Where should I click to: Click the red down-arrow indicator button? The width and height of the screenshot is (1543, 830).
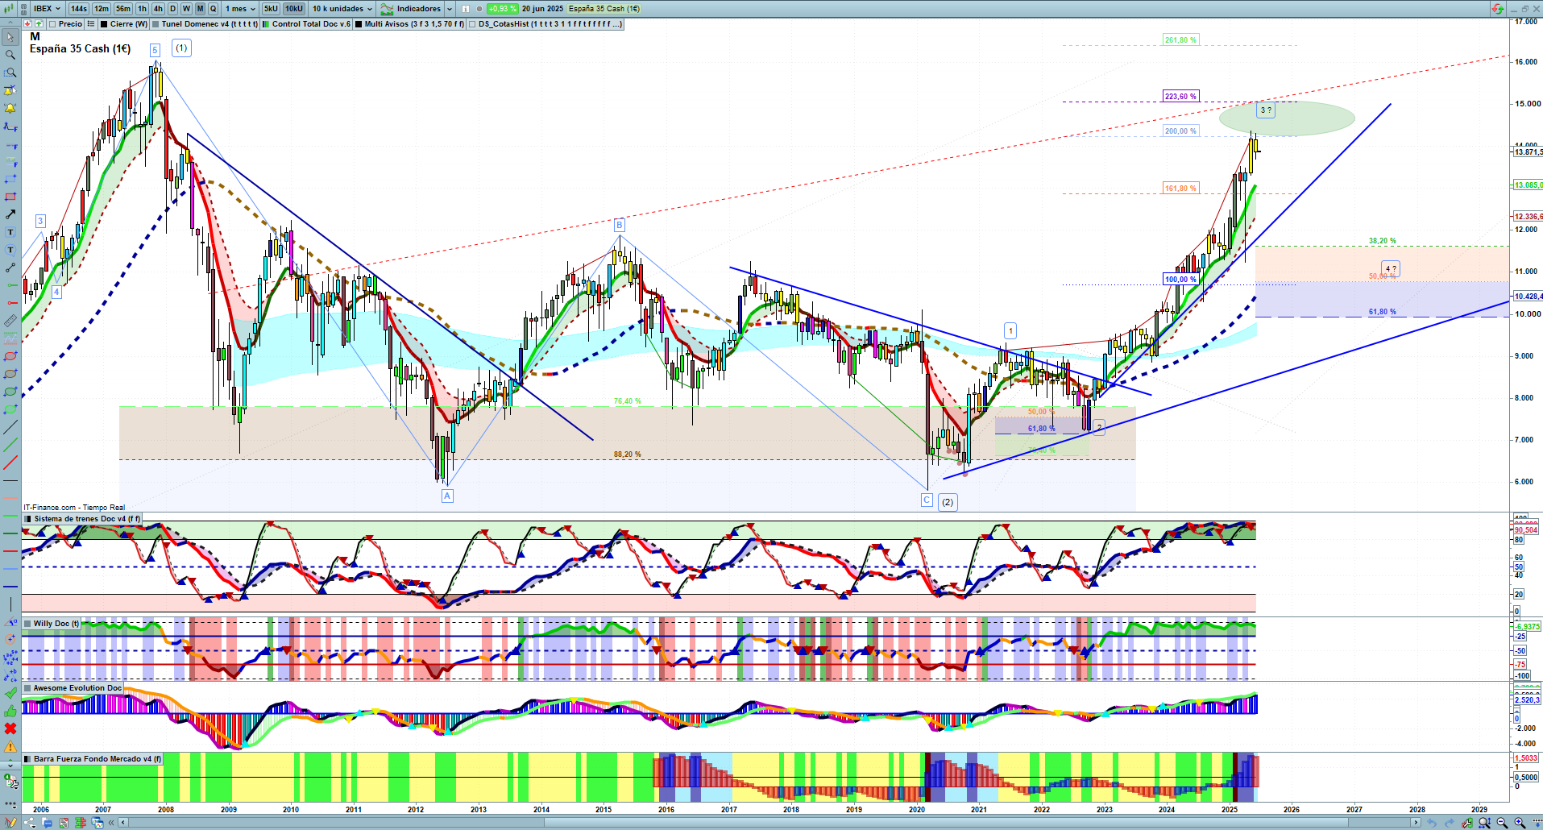click(28, 24)
